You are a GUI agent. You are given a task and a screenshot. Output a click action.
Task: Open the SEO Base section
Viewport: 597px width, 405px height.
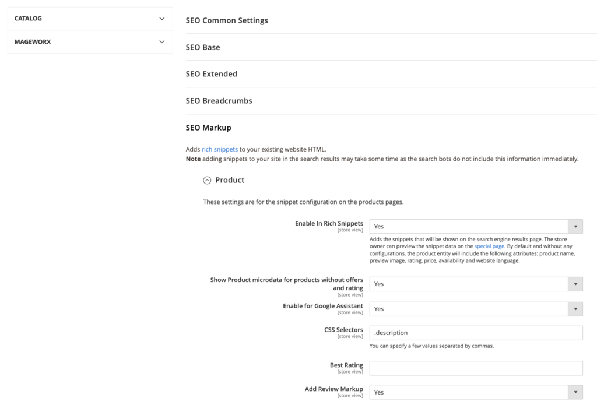[x=203, y=47]
